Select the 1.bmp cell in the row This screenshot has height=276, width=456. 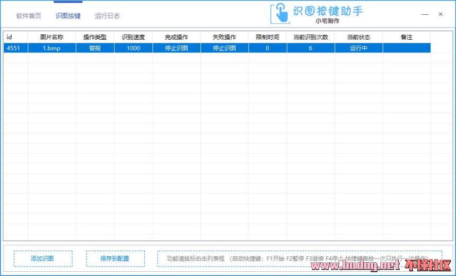point(51,48)
